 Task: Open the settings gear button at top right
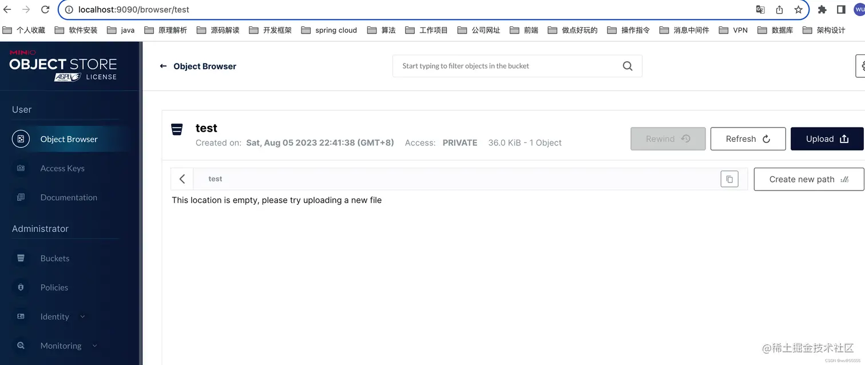pos(861,66)
